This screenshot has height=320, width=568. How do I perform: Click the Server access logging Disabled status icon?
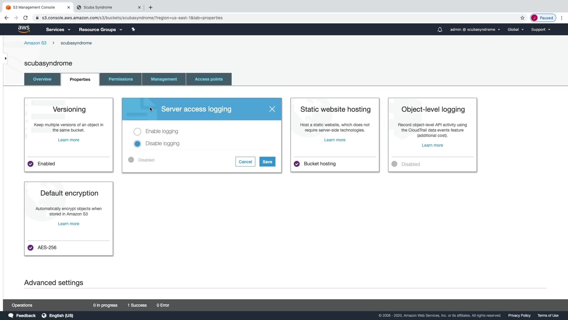click(131, 160)
